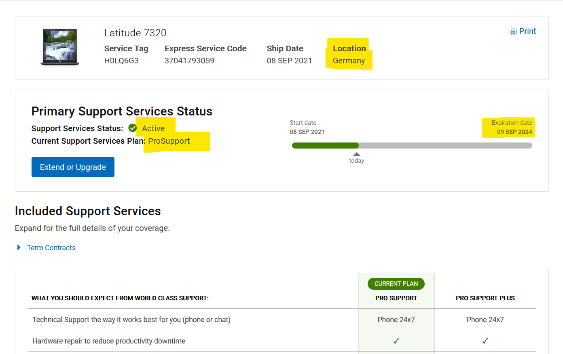This screenshot has height=354, width=563.
Task: Click the Print link text
Action: (x=527, y=31)
